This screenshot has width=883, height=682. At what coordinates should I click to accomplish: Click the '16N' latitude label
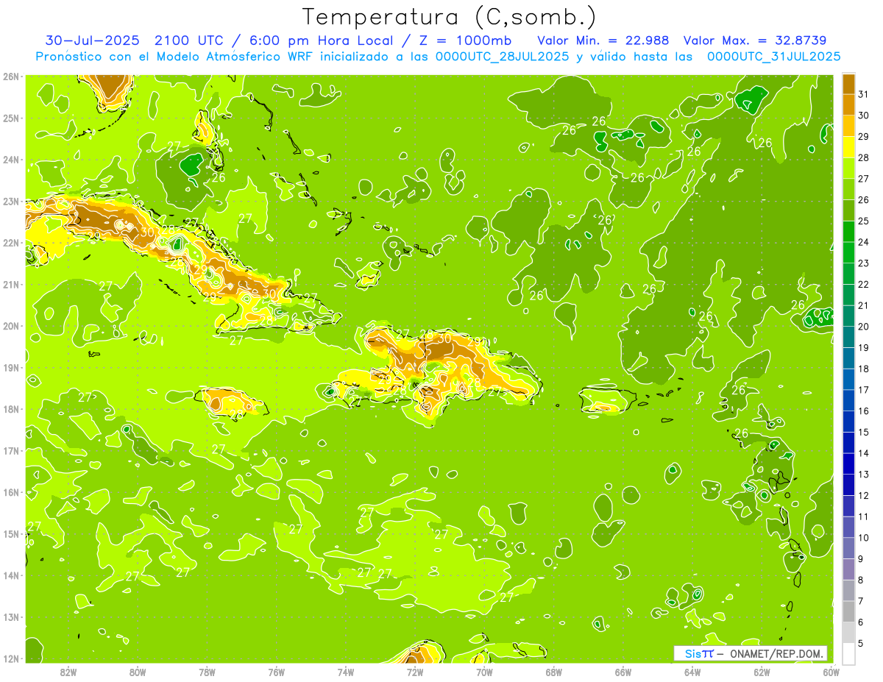click(x=11, y=492)
